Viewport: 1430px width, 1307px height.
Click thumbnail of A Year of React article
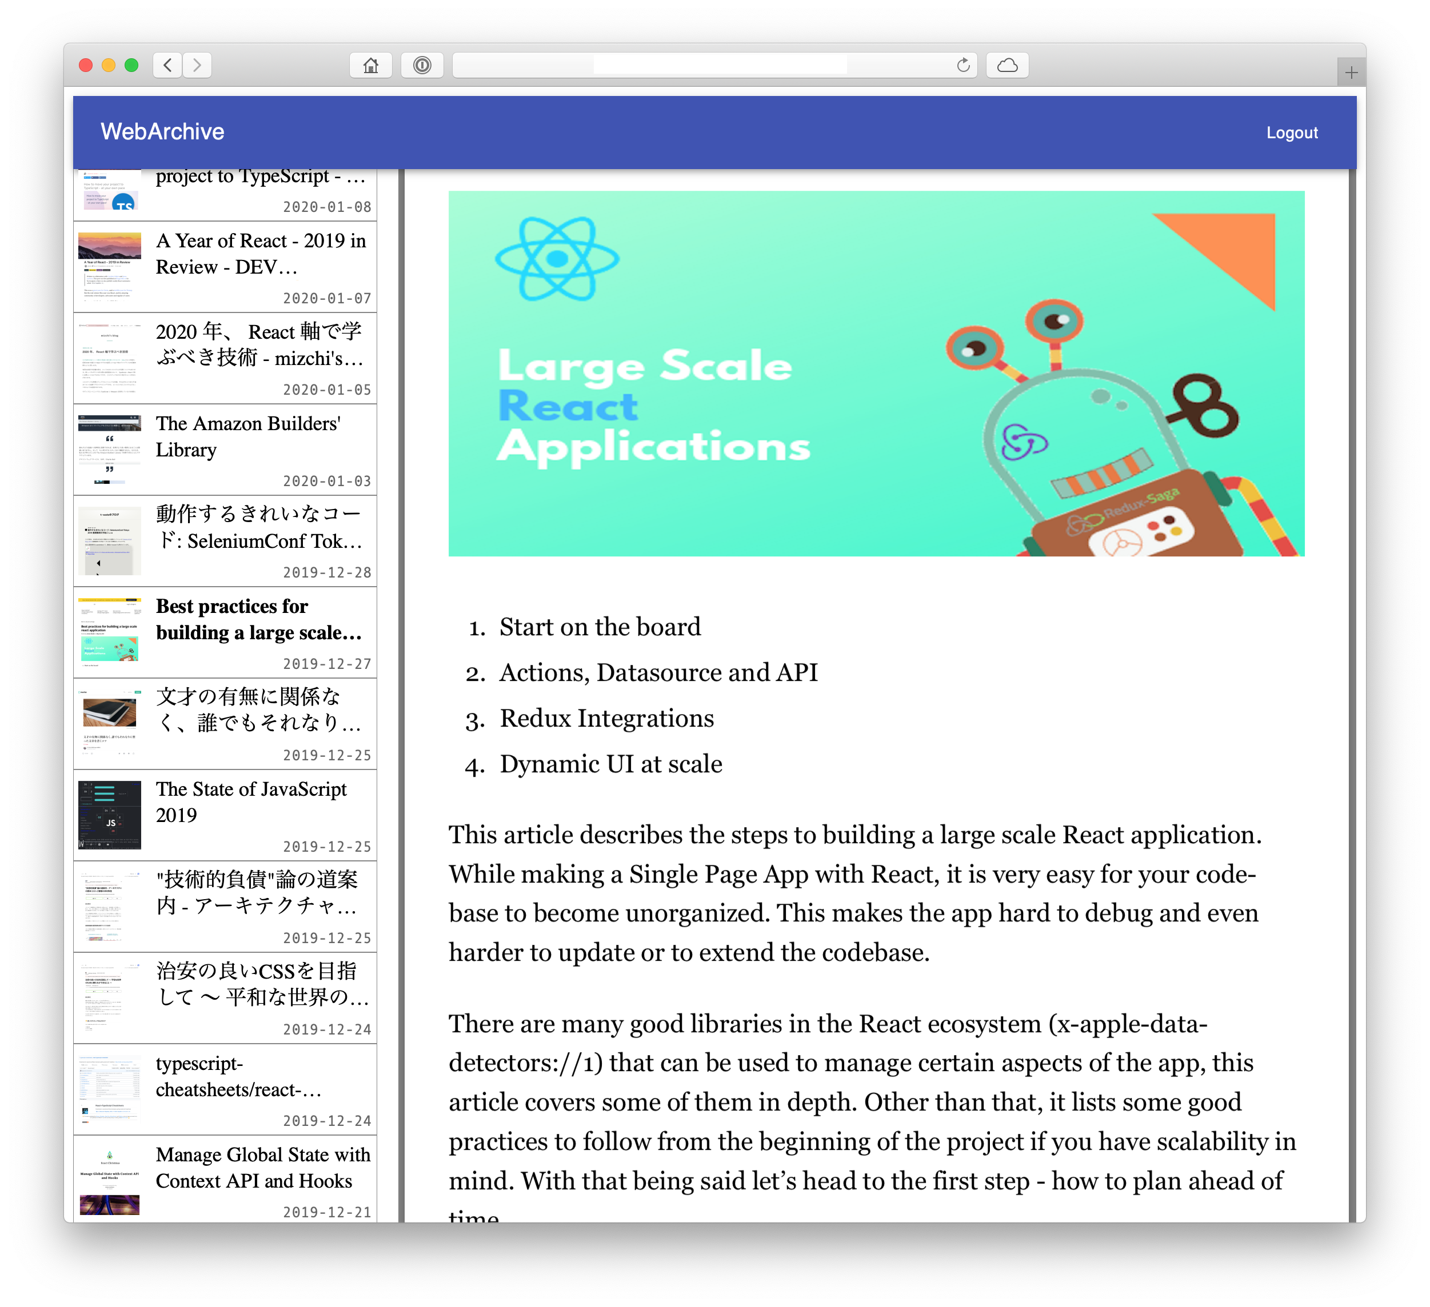click(x=109, y=267)
